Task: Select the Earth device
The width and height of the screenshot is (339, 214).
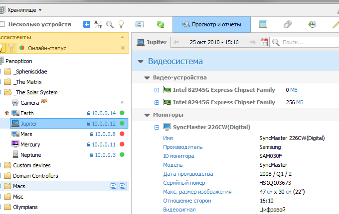Action: coord(27,113)
